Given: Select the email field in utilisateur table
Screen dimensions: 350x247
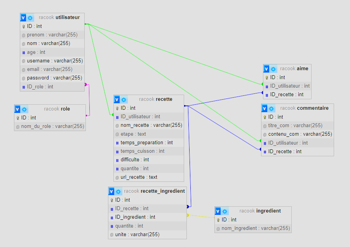Looking at the screenshot, I should click(49, 69).
